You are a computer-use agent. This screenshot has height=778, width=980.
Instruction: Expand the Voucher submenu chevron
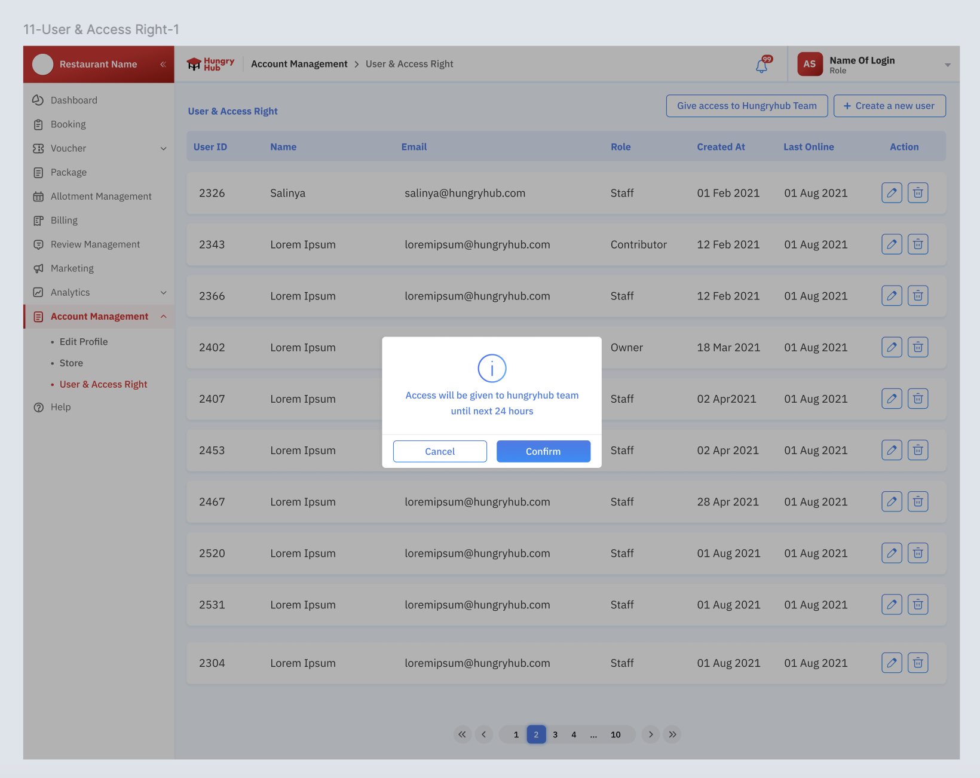pyautogui.click(x=163, y=149)
